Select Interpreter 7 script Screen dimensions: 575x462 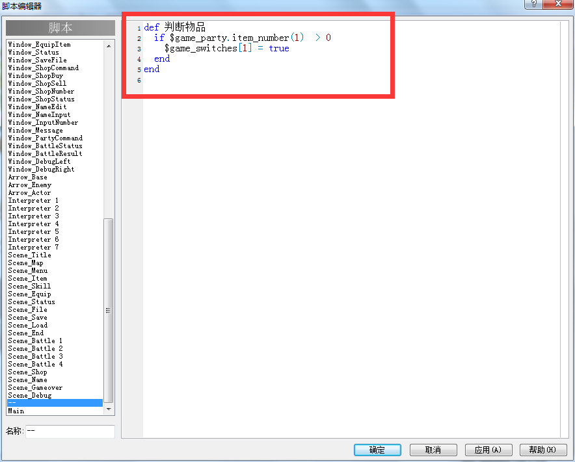(x=33, y=248)
